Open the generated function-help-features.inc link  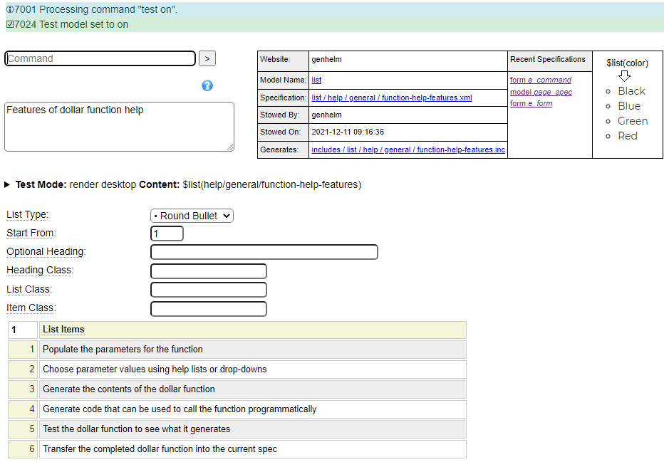pyautogui.click(x=408, y=149)
